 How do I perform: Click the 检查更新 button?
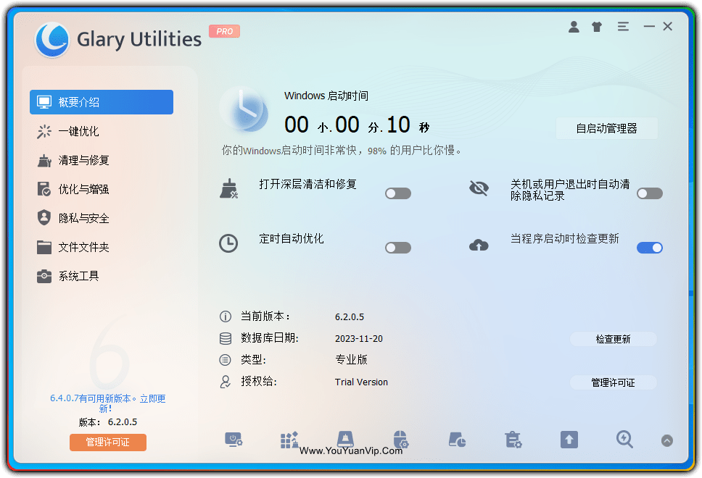click(613, 338)
